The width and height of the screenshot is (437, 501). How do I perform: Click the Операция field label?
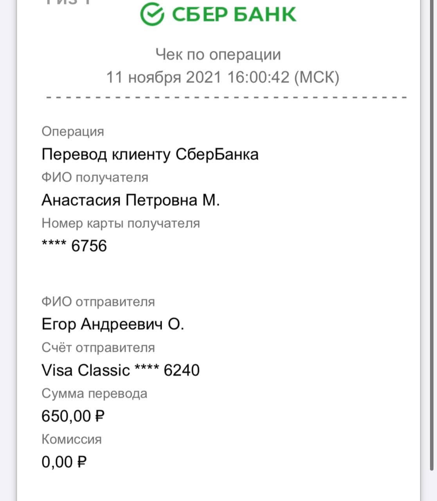73,132
